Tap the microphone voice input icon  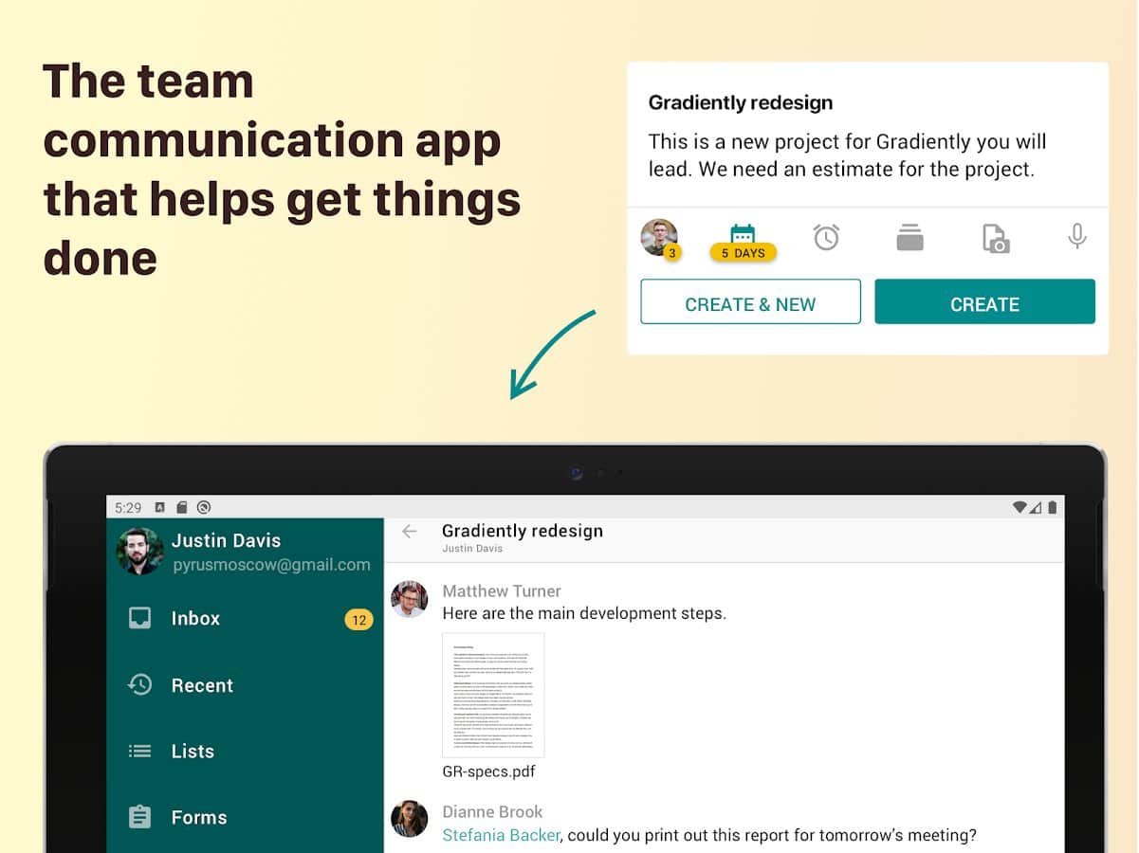click(1076, 237)
